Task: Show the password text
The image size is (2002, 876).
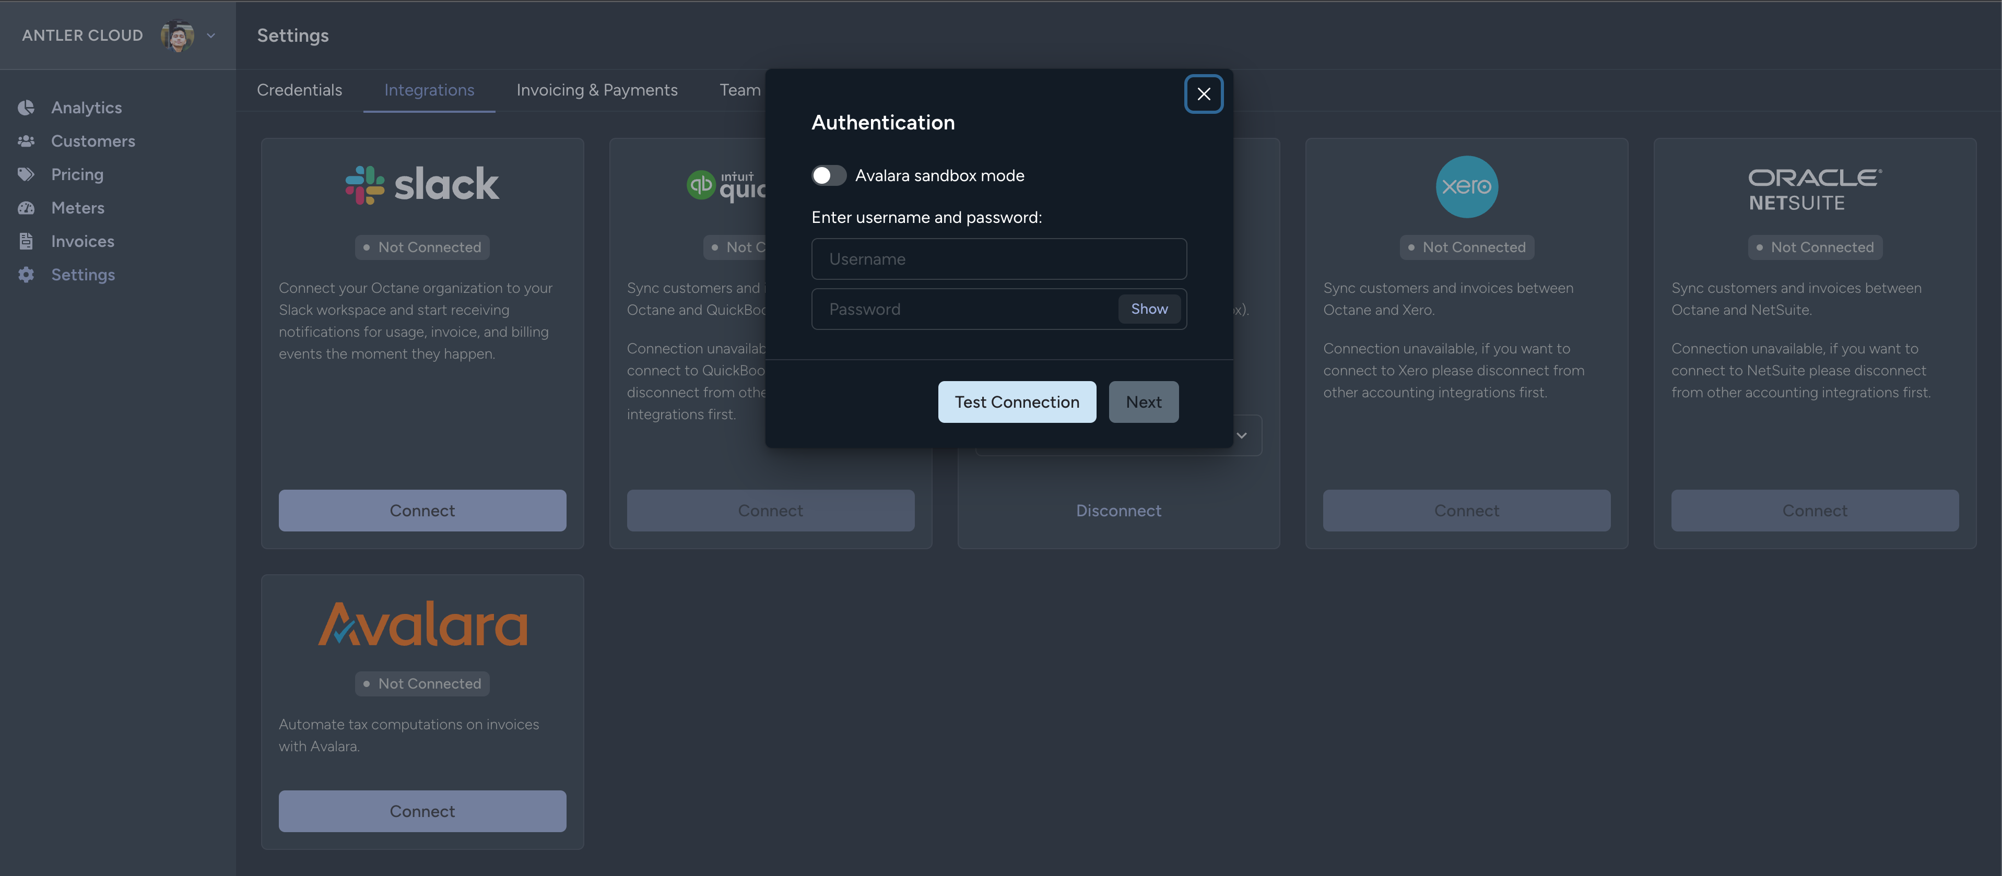Action: pyautogui.click(x=1149, y=310)
